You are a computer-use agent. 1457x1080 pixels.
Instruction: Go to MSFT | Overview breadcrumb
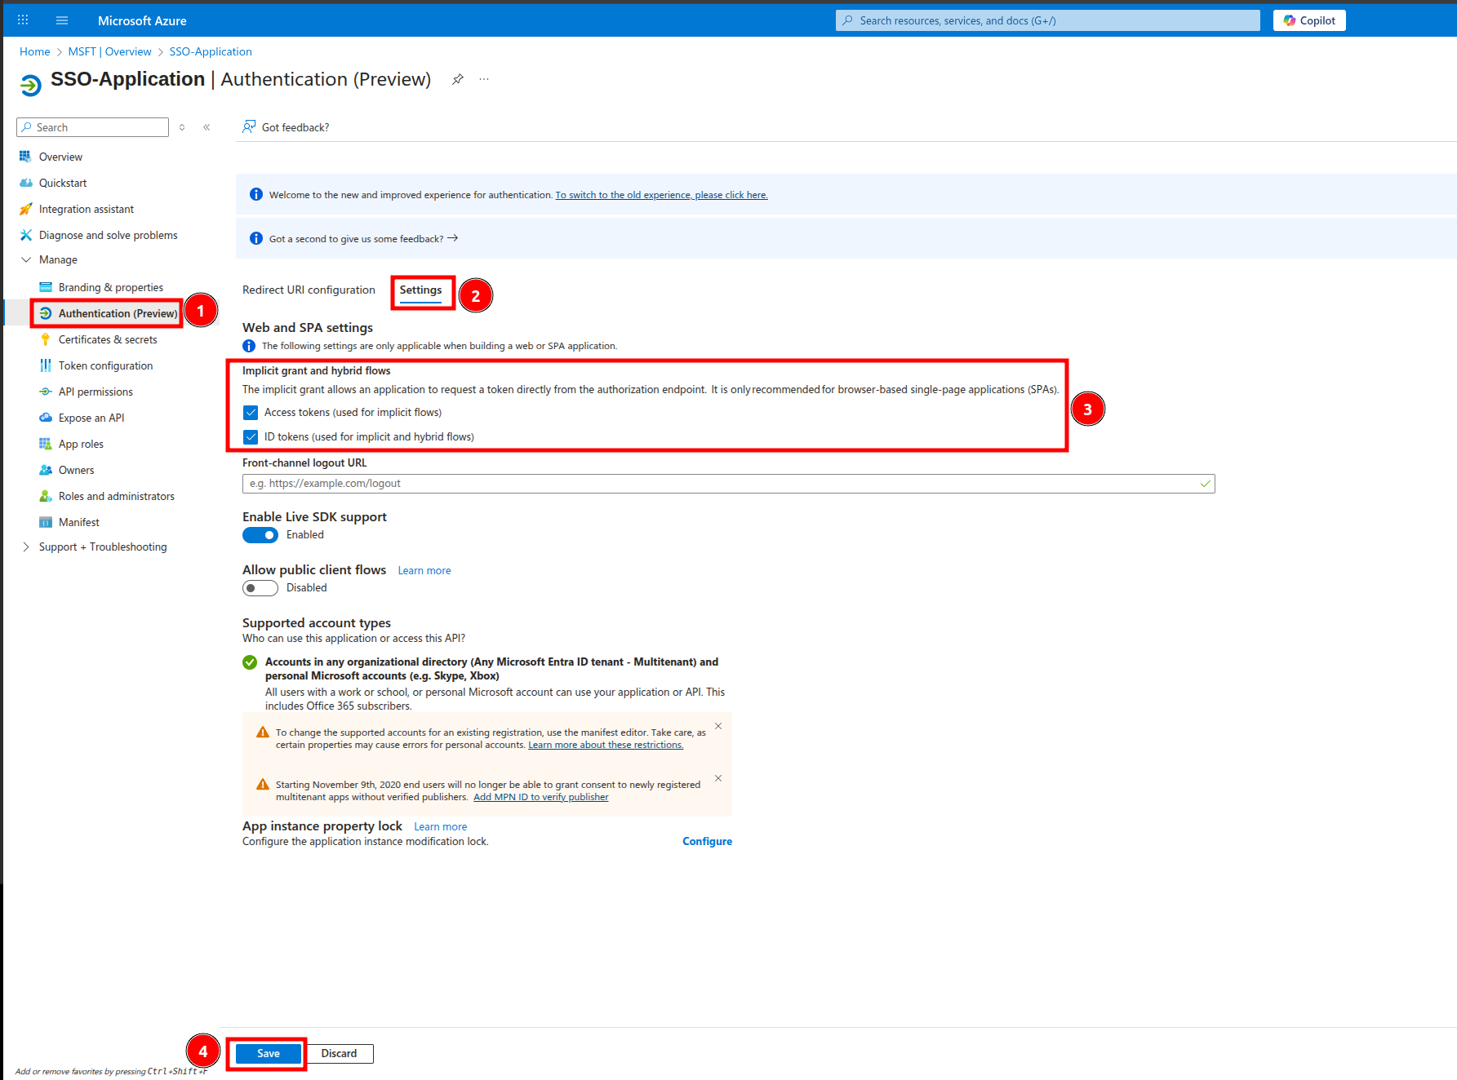109,51
